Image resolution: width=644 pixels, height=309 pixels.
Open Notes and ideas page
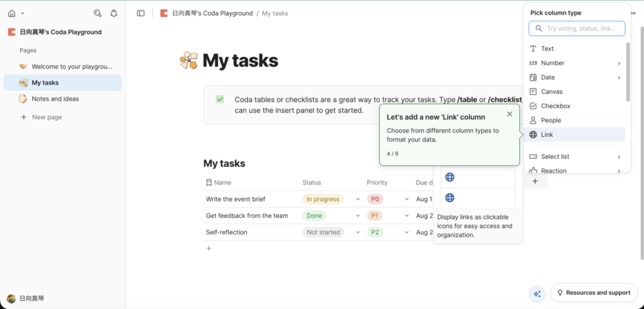coord(55,99)
